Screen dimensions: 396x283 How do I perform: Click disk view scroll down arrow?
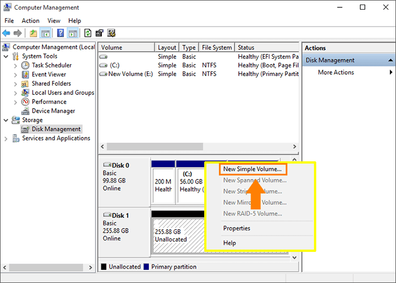(294, 258)
